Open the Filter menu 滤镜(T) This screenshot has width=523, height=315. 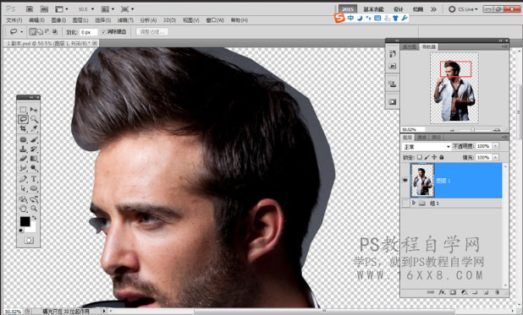point(125,20)
